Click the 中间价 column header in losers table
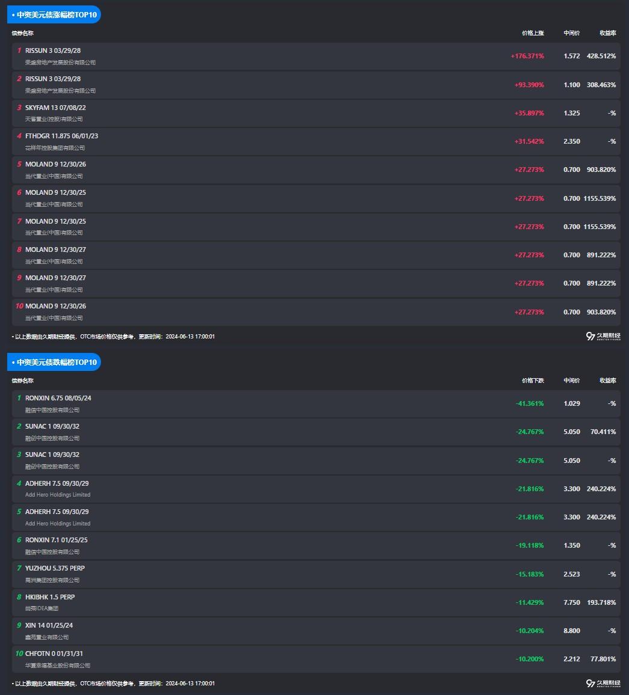The width and height of the screenshot is (629, 695). point(571,381)
